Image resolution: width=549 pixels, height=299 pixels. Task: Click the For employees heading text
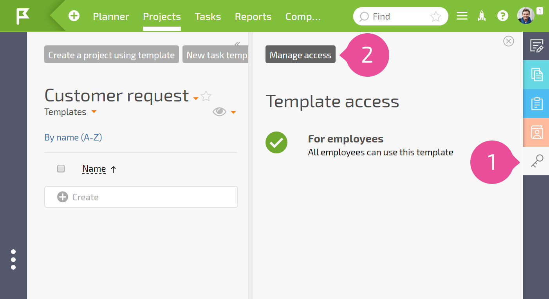pos(346,139)
